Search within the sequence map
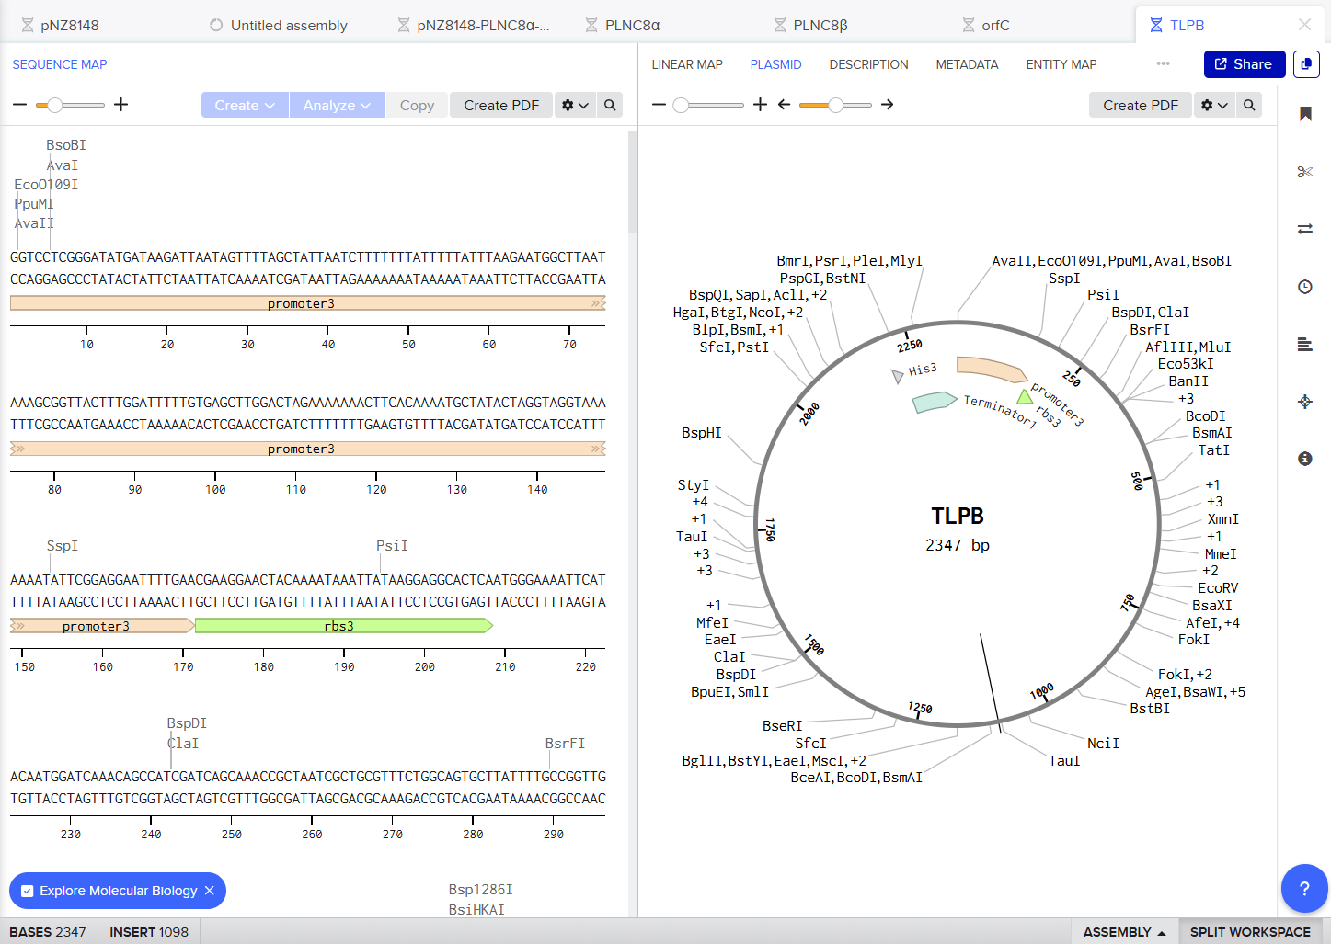This screenshot has width=1331, height=944. [x=610, y=105]
